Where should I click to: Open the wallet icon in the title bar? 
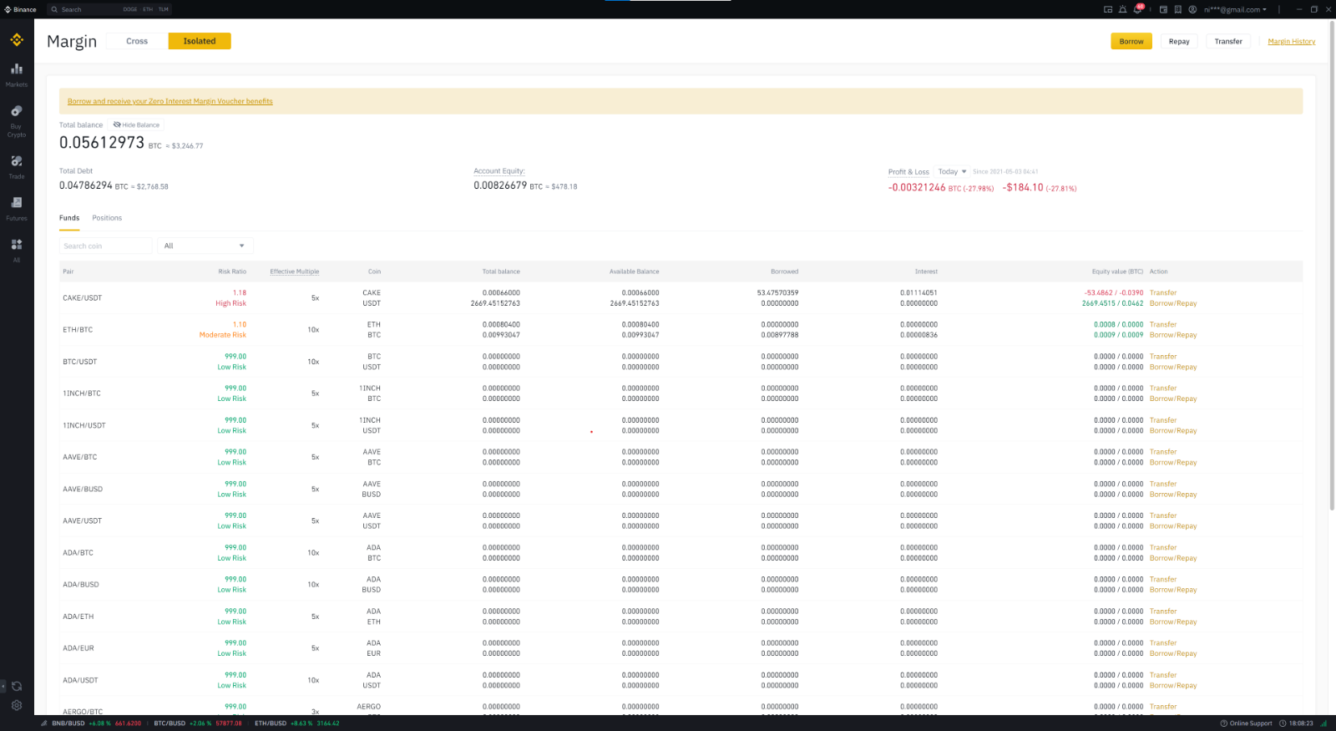1163,9
